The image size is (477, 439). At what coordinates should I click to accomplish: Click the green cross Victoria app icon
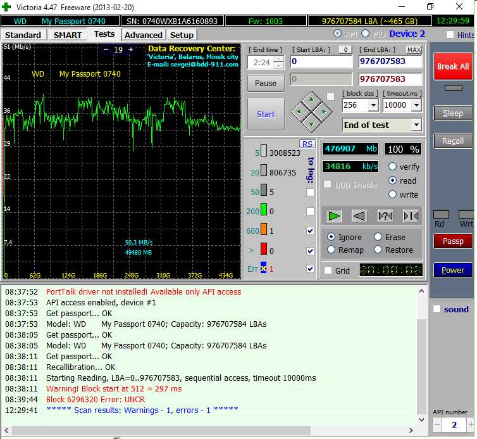coord(6,7)
